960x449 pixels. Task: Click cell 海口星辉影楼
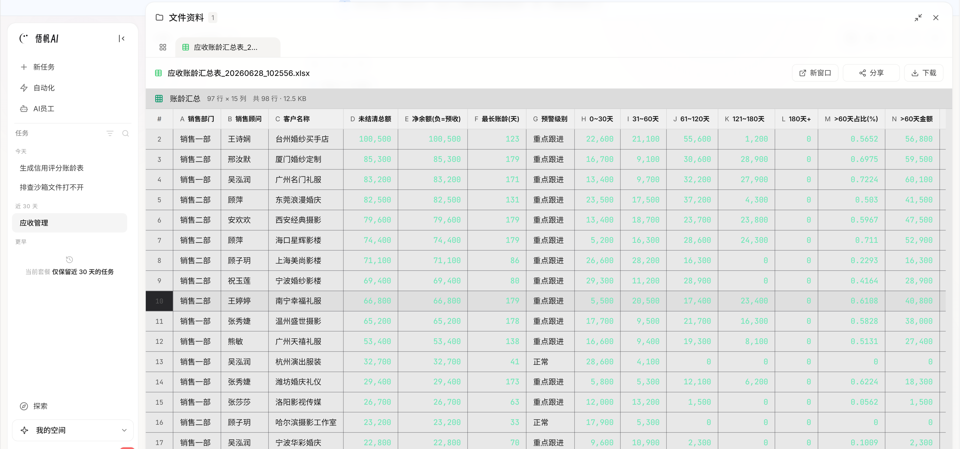pyautogui.click(x=306, y=240)
